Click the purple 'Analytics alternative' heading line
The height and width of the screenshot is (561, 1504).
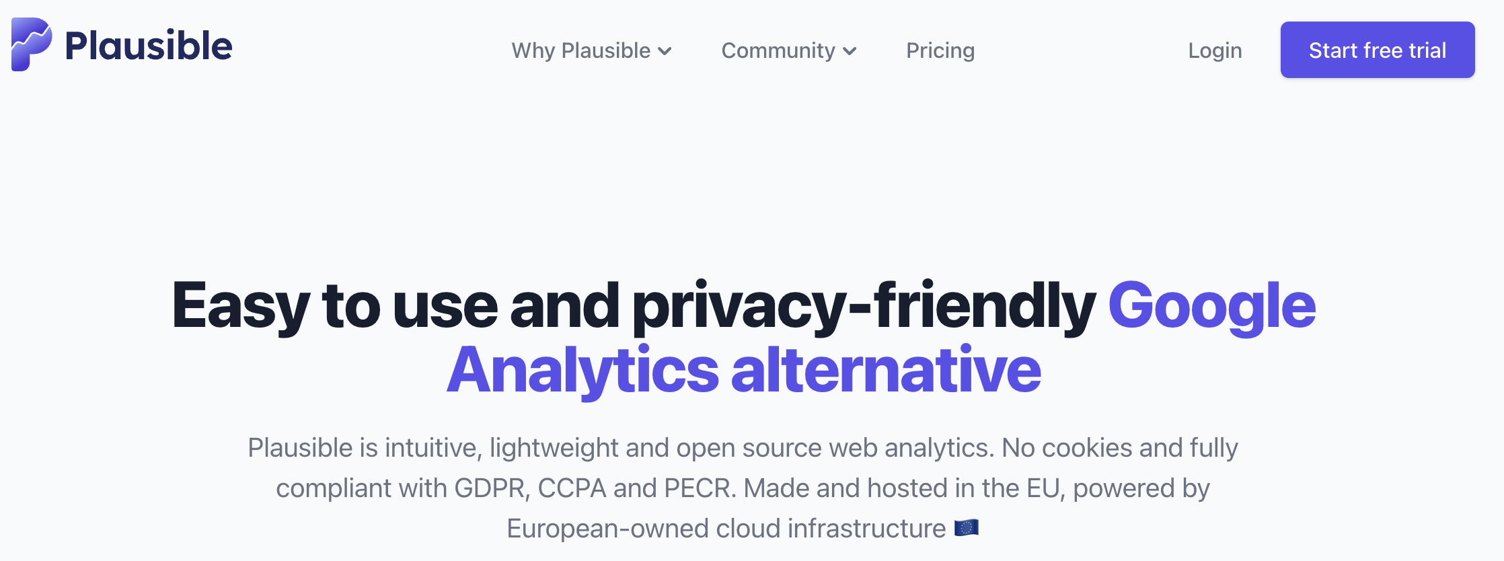[744, 369]
